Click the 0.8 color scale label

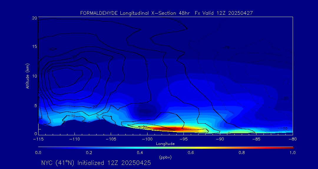242,153
